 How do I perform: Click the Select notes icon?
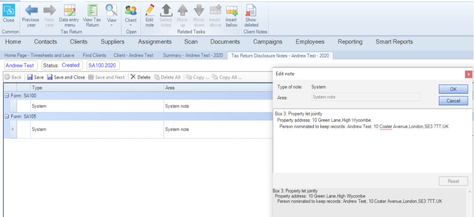[165, 10]
